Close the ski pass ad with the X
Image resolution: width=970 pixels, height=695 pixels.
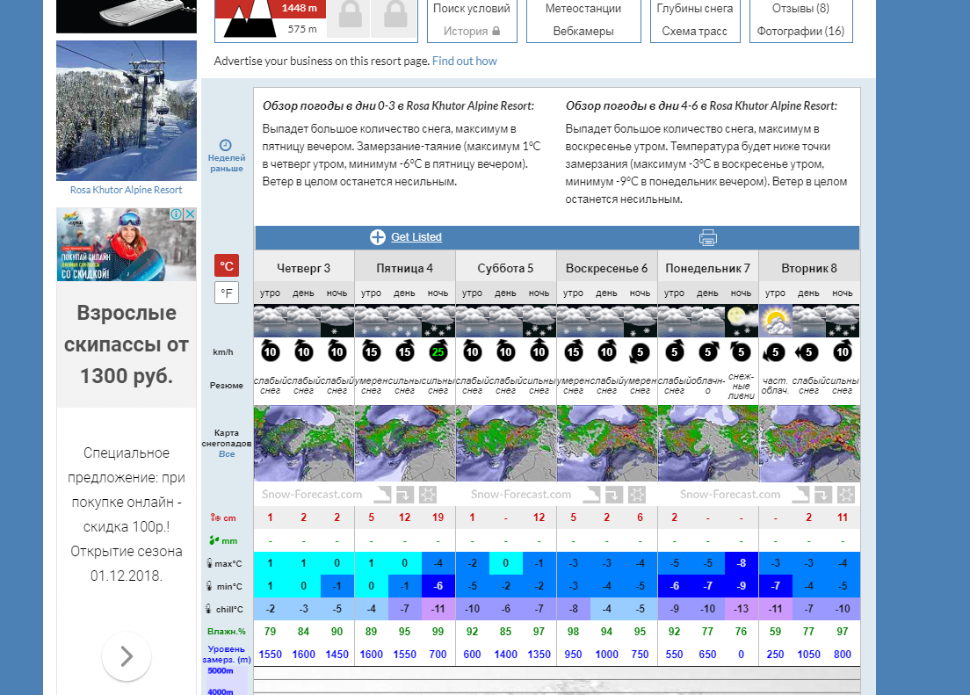click(190, 214)
